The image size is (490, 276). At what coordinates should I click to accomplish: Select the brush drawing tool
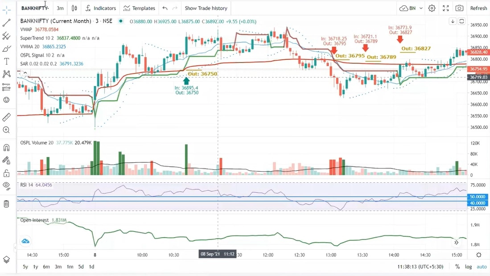click(x=7, y=49)
